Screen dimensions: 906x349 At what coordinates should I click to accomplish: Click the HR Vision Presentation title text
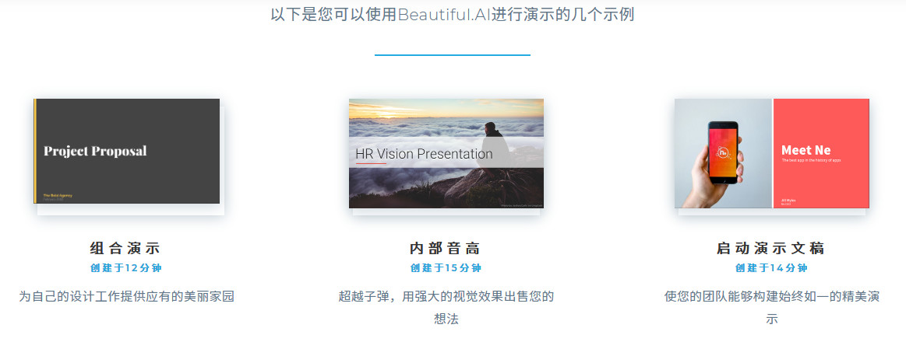pyautogui.click(x=424, y=154)
